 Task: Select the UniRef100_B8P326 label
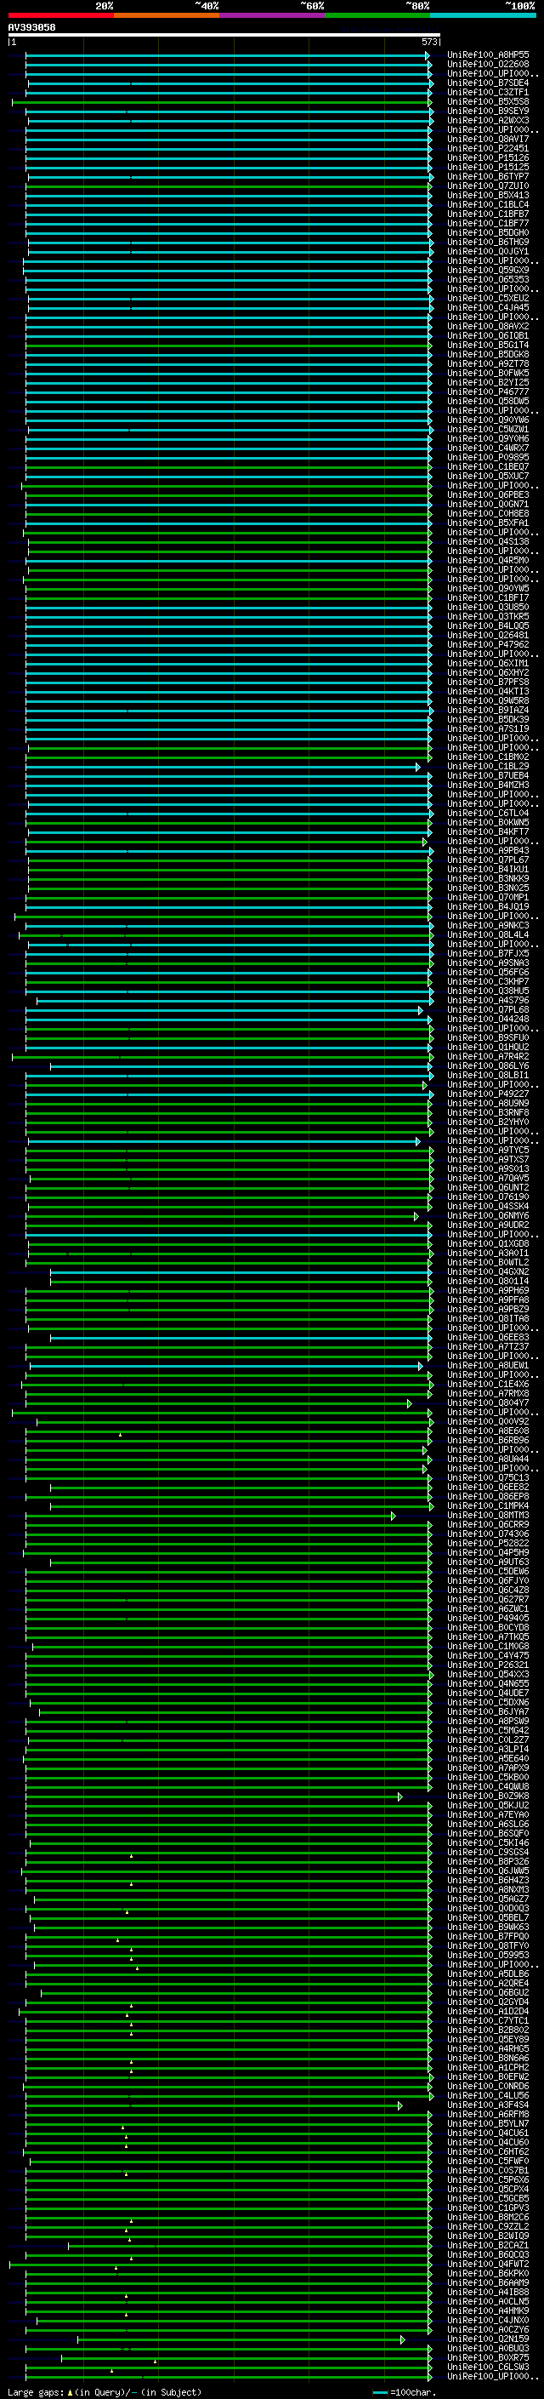click(488, 1862)
